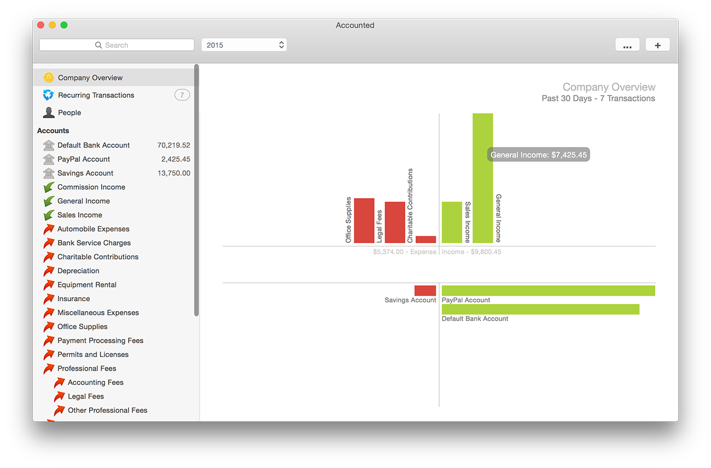Viewport: 711px width, 468px height.
Task: Click the Depreciation red arrow icon
Action: click(49, 271)
